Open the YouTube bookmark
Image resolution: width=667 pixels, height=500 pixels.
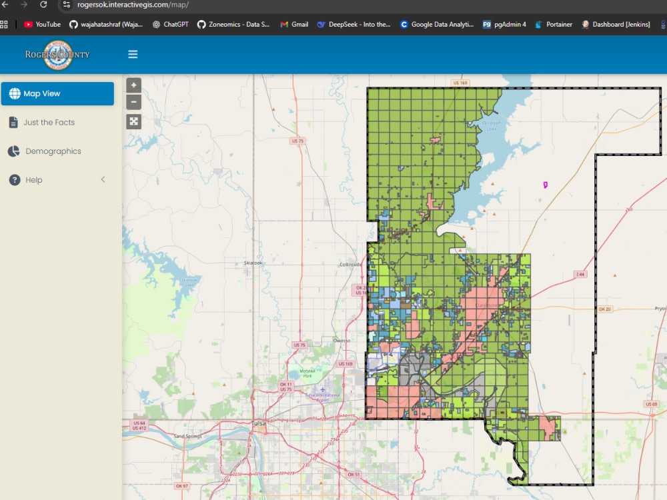[42, 24]
